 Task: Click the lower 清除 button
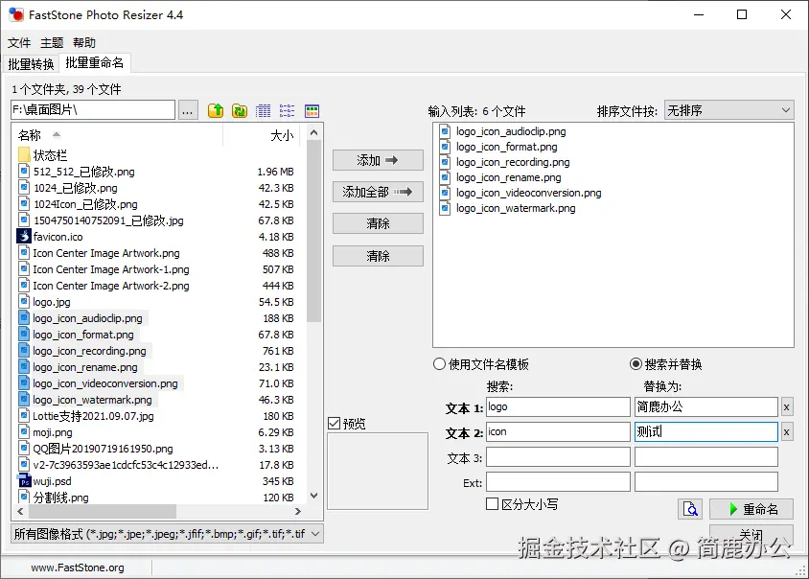coord(378,256)
